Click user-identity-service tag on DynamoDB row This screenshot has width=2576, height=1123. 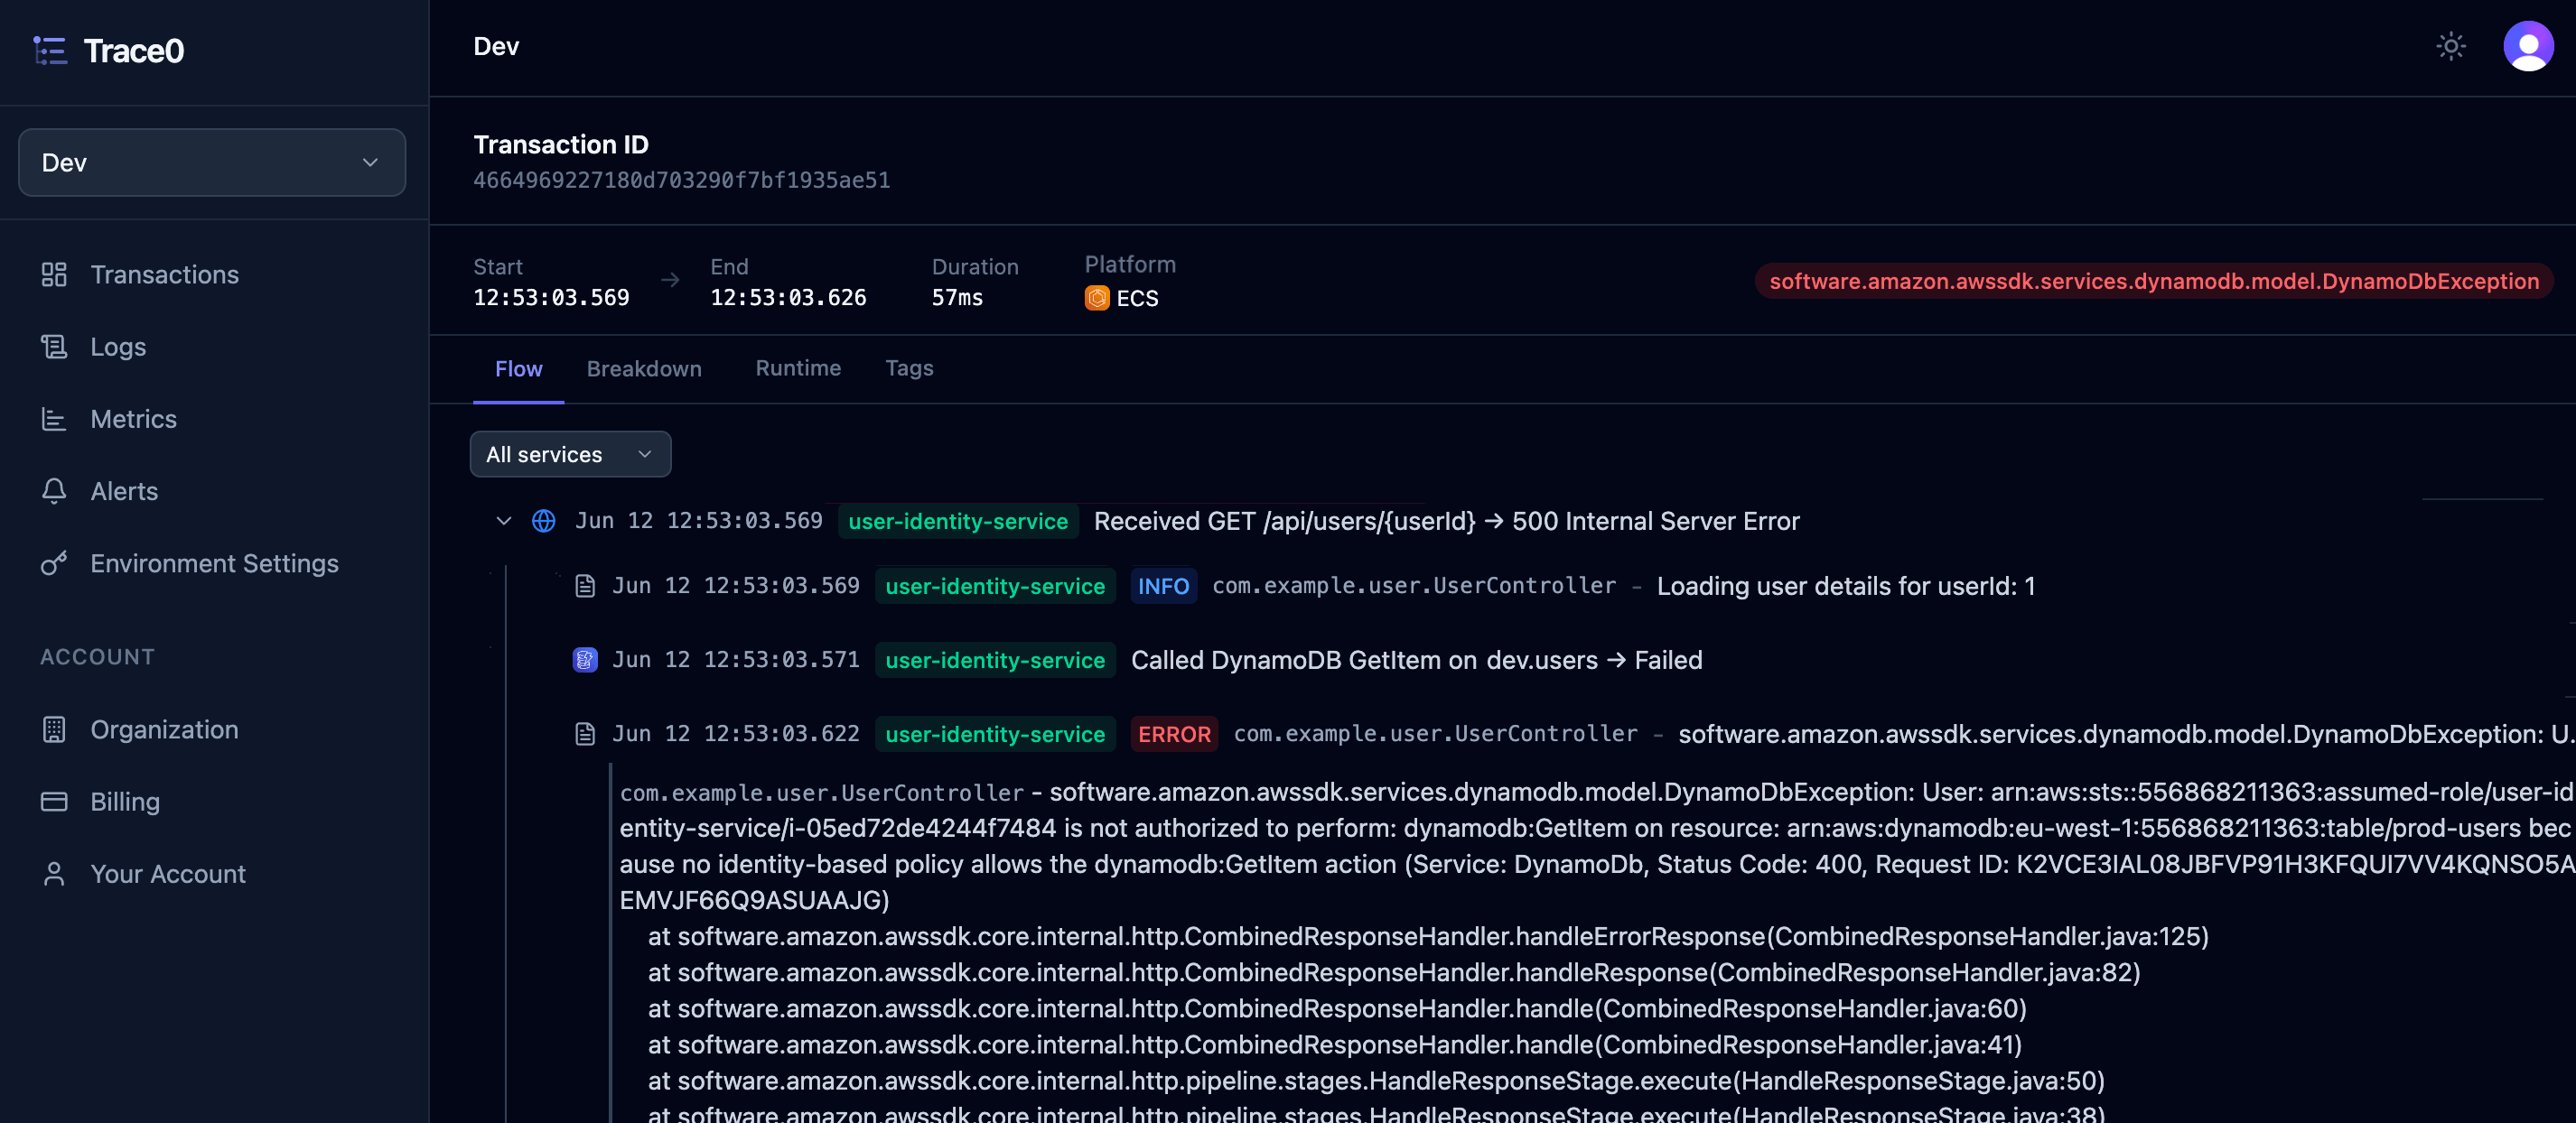click(x=995, y=661)
